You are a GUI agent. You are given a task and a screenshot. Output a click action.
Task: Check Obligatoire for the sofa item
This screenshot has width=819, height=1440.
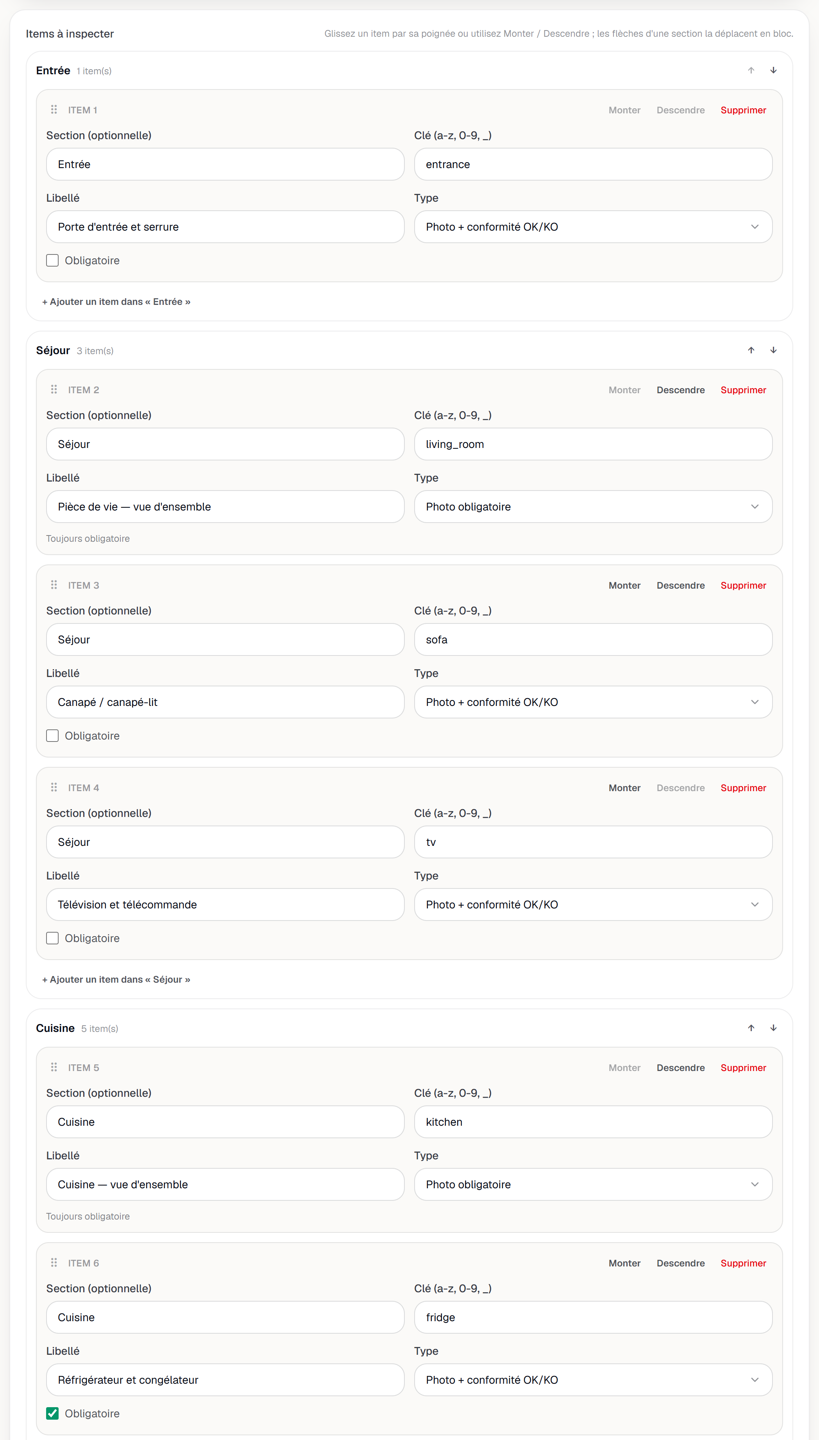52,736
